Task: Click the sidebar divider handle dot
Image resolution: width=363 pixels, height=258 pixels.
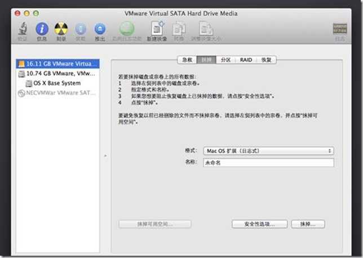Action: tap(105, 155)
